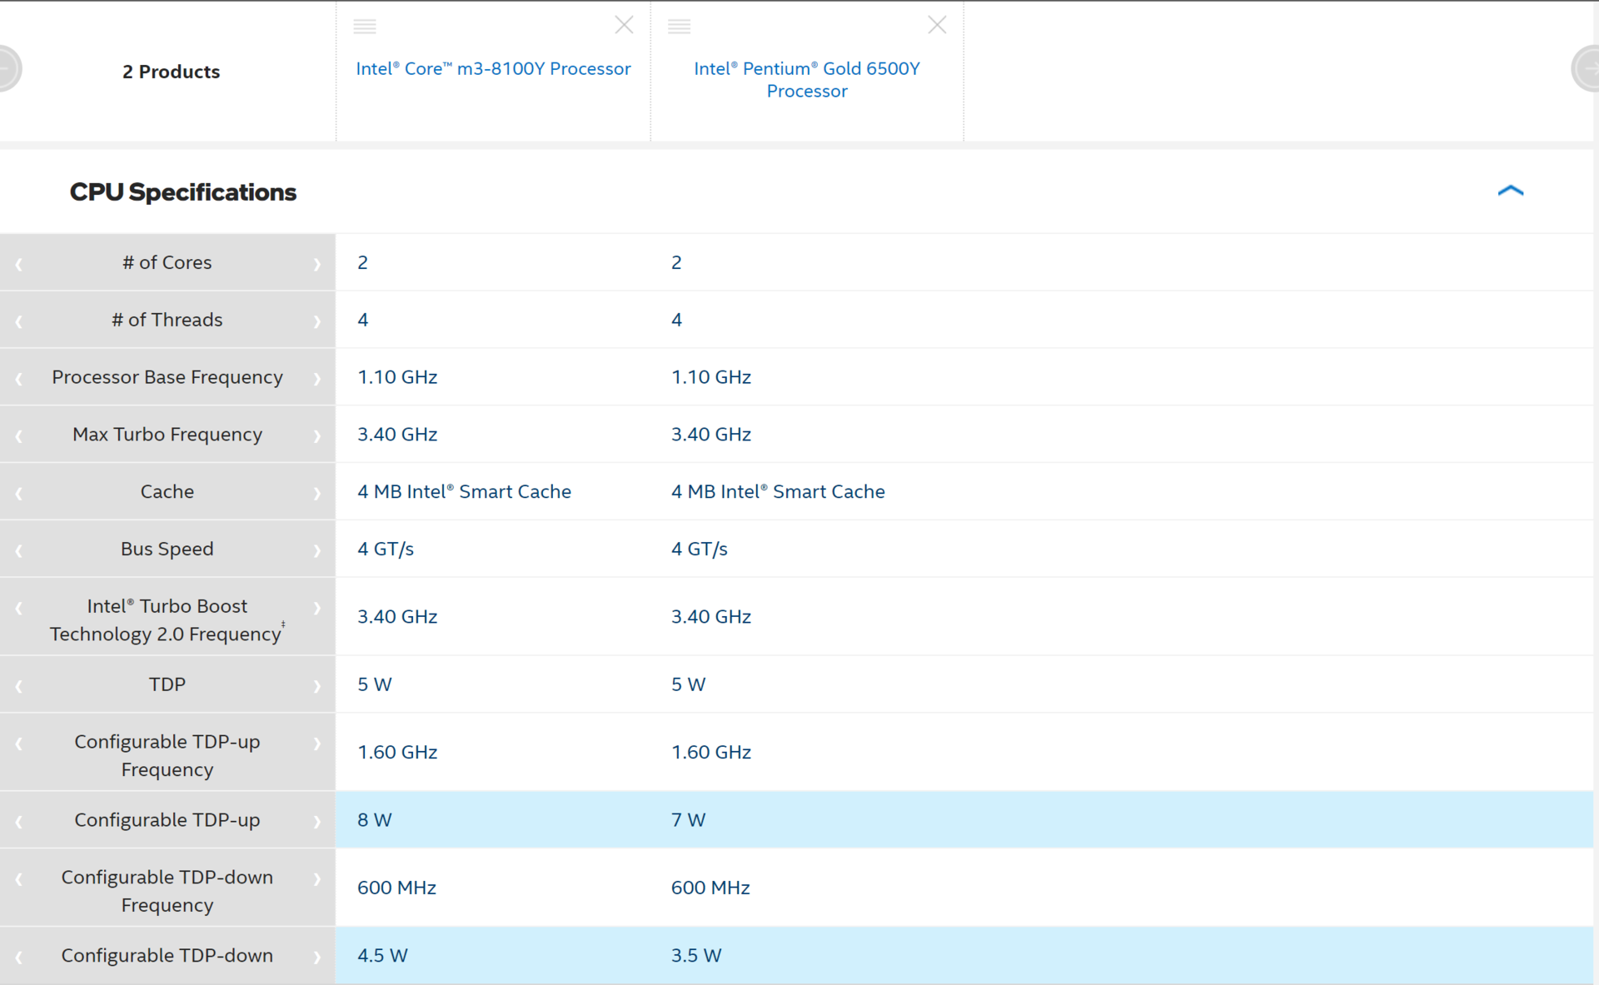Click left chevron on Turbo Boost Technology row
This screenshot has width=1599, height=985.
point(18,608)
